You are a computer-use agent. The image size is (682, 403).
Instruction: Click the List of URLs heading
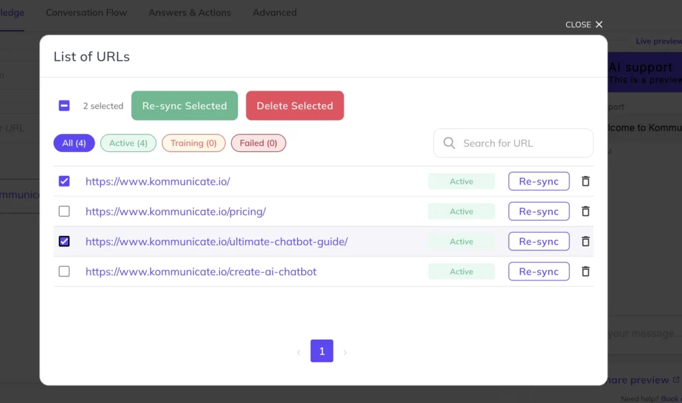[91, 57]
